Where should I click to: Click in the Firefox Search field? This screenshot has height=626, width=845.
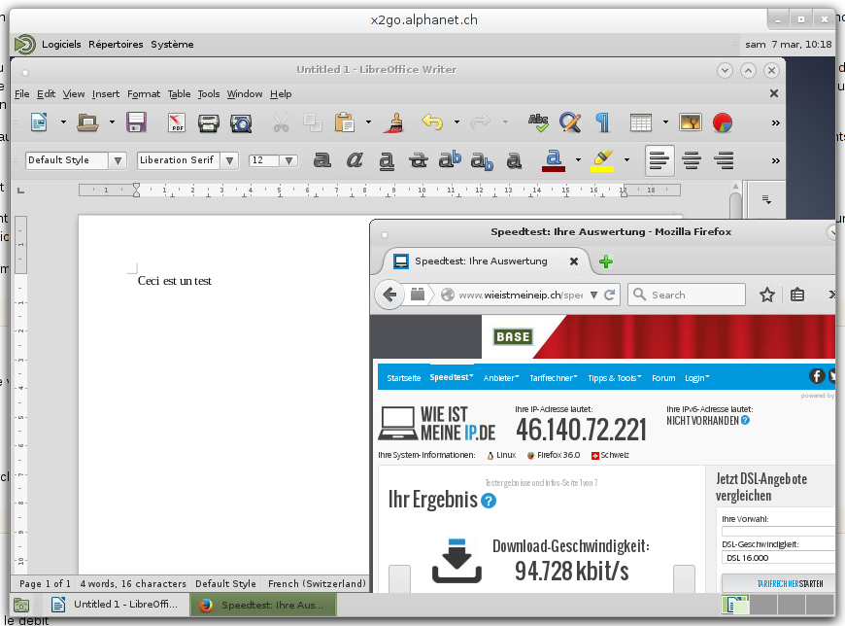click(x=687, y=295)
